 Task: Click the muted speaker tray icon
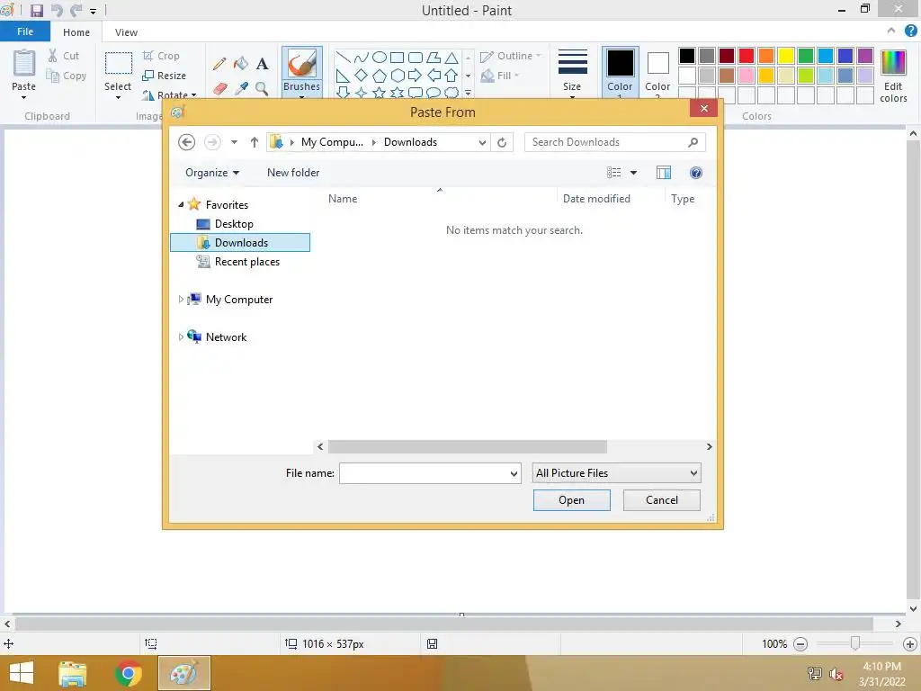click(836, 674)
